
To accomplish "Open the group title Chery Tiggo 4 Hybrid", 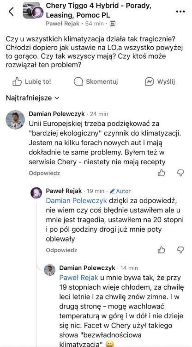I will [98, 10].
